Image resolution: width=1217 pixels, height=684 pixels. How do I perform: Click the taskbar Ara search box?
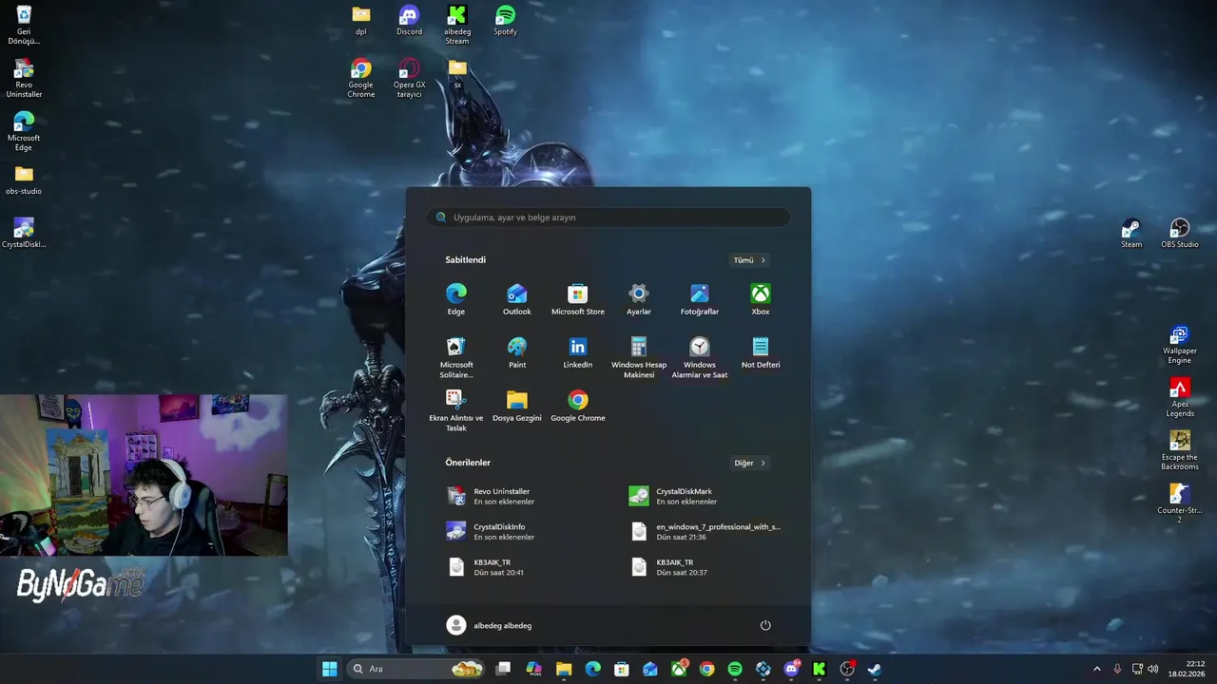tap(415, 669)
